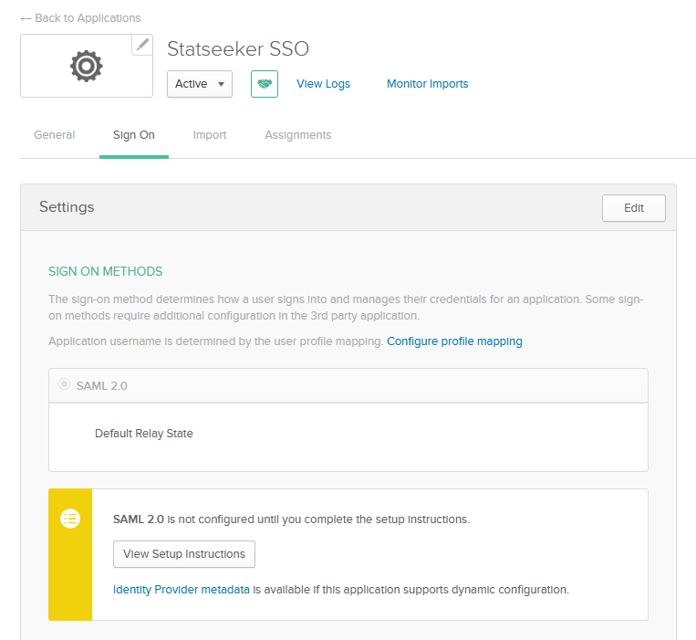Image resolution: width=696 pixels, height=640 pixels.
Task: Click the yellow list icon in SAML notice
Action: click(x=70, y=519)
